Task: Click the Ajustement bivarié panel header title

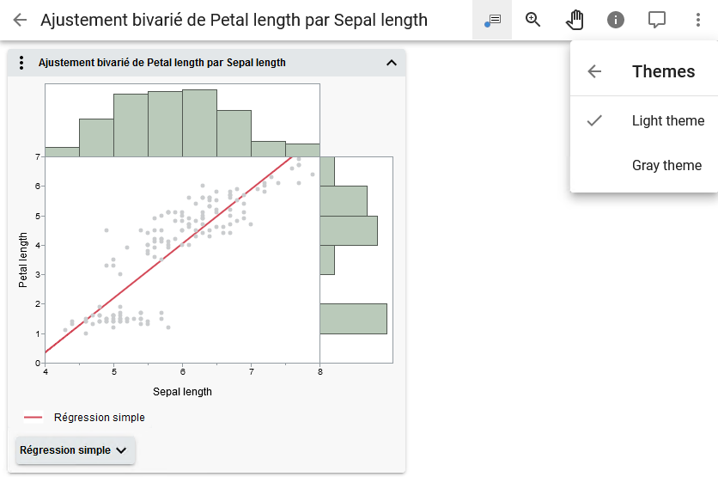Action: coord(162,63)
